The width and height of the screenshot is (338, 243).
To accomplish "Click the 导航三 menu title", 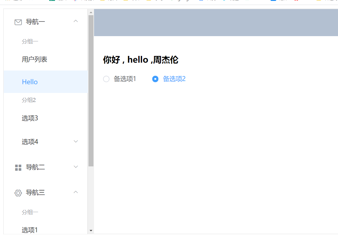I will point(35,193).
